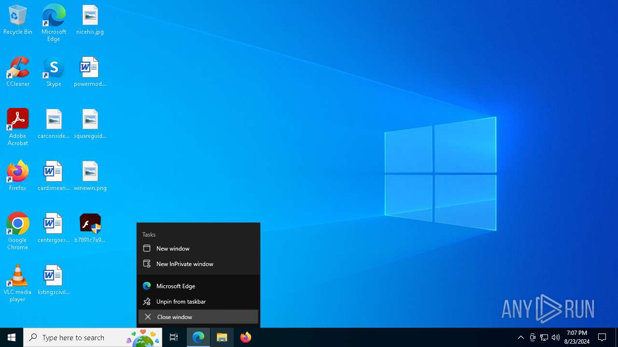Select the nicehis.jpg image file
This screenshot has height=347, width=618.
(x=90, y=20)
